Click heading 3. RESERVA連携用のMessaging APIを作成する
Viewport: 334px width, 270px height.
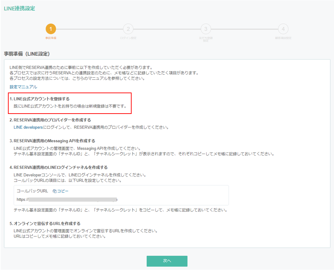pyautogui.click(x=52, y=141)
